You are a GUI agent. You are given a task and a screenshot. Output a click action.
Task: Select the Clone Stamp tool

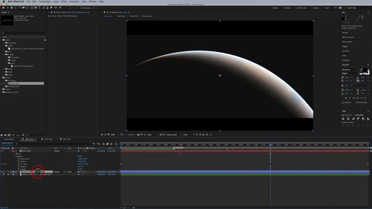[47, 8]
